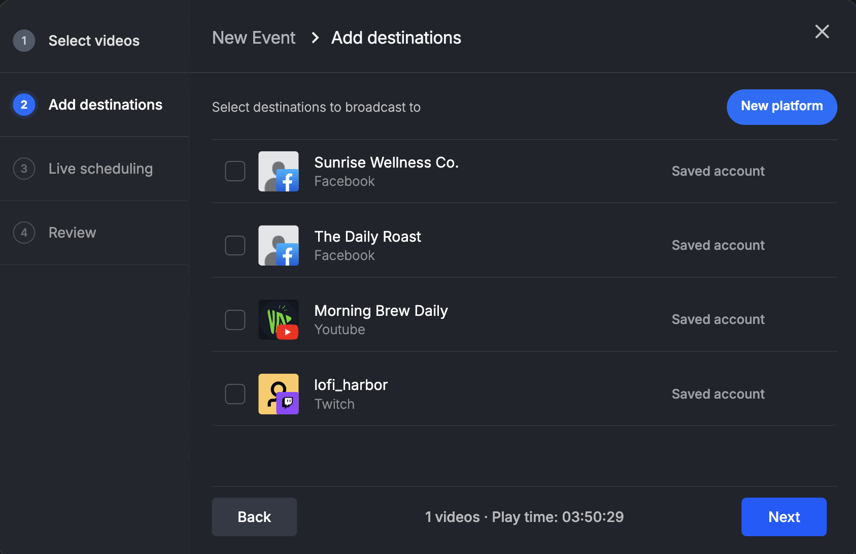856x554 pixels.
Task: Click the Back button
Action: point(254,517)
